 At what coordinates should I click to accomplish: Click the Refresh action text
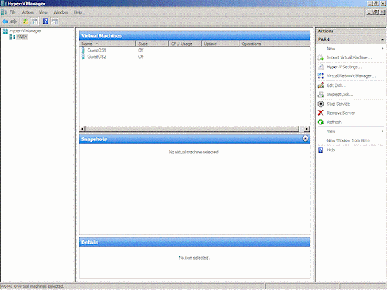pyautogui.click(x=334, y=122)
